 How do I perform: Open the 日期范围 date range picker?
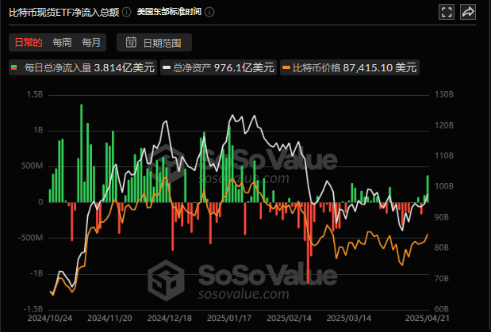coord(154,42)
